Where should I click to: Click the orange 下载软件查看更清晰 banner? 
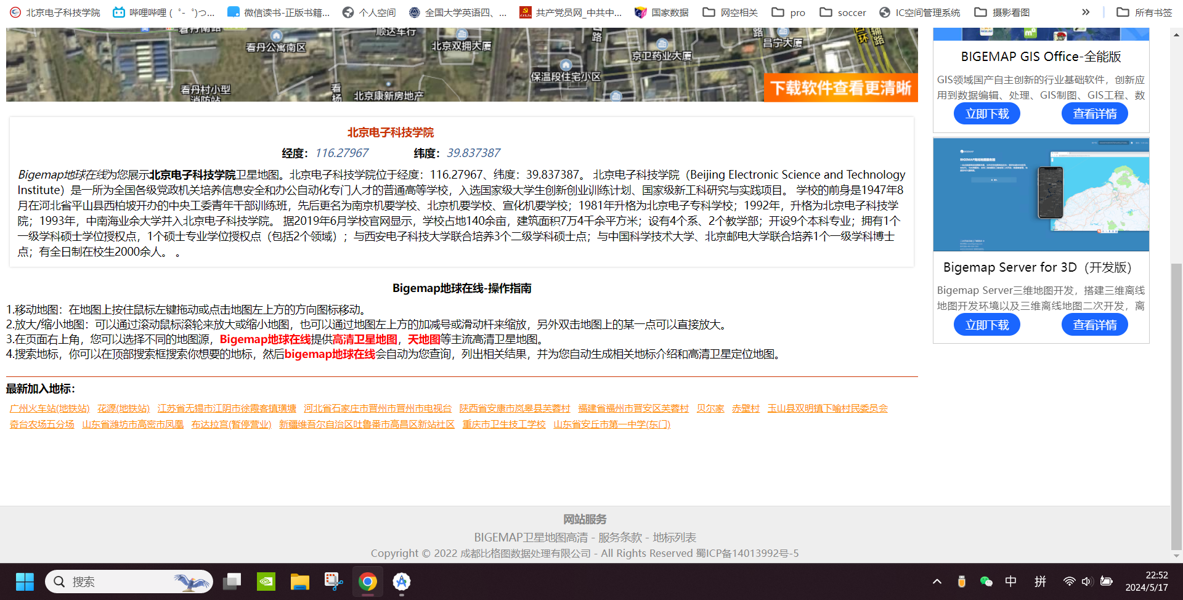pos(841,87)
